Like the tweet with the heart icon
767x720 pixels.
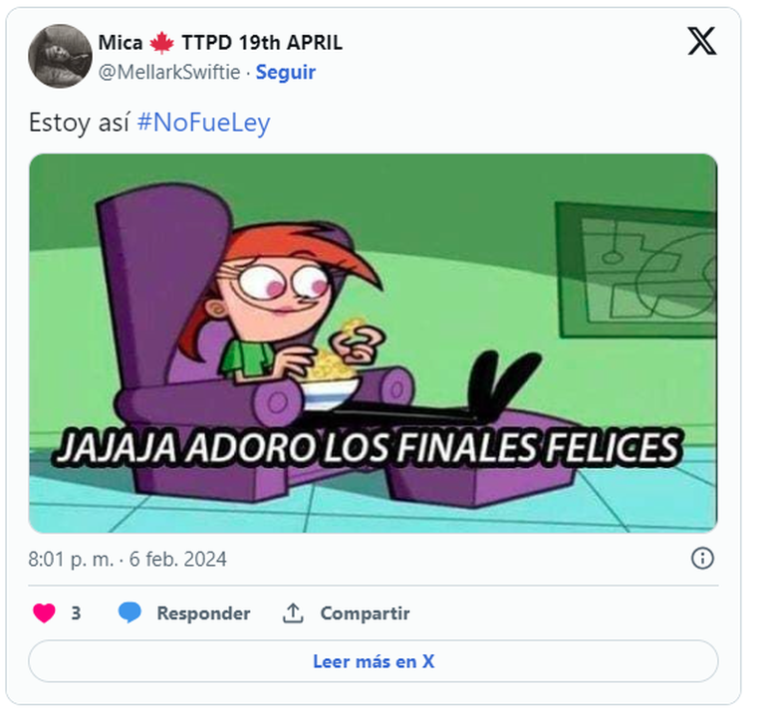(44, 612)
